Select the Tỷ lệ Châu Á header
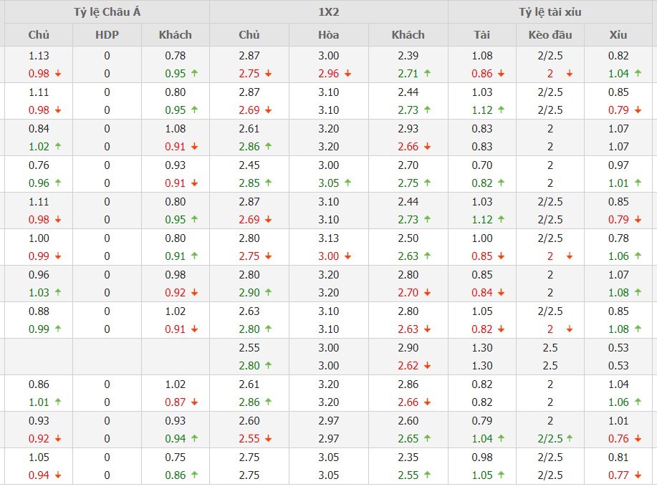657x489 pixels. pyautogui.click(x=107, y=12)
